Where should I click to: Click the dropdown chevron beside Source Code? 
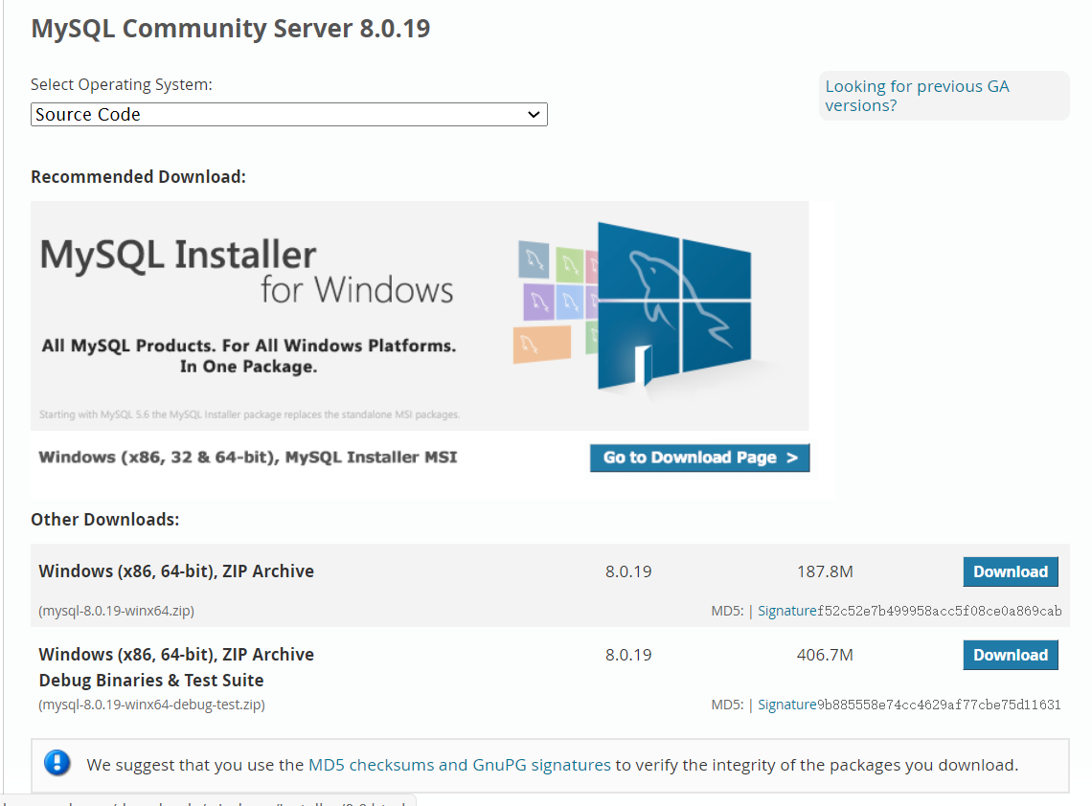534,114
